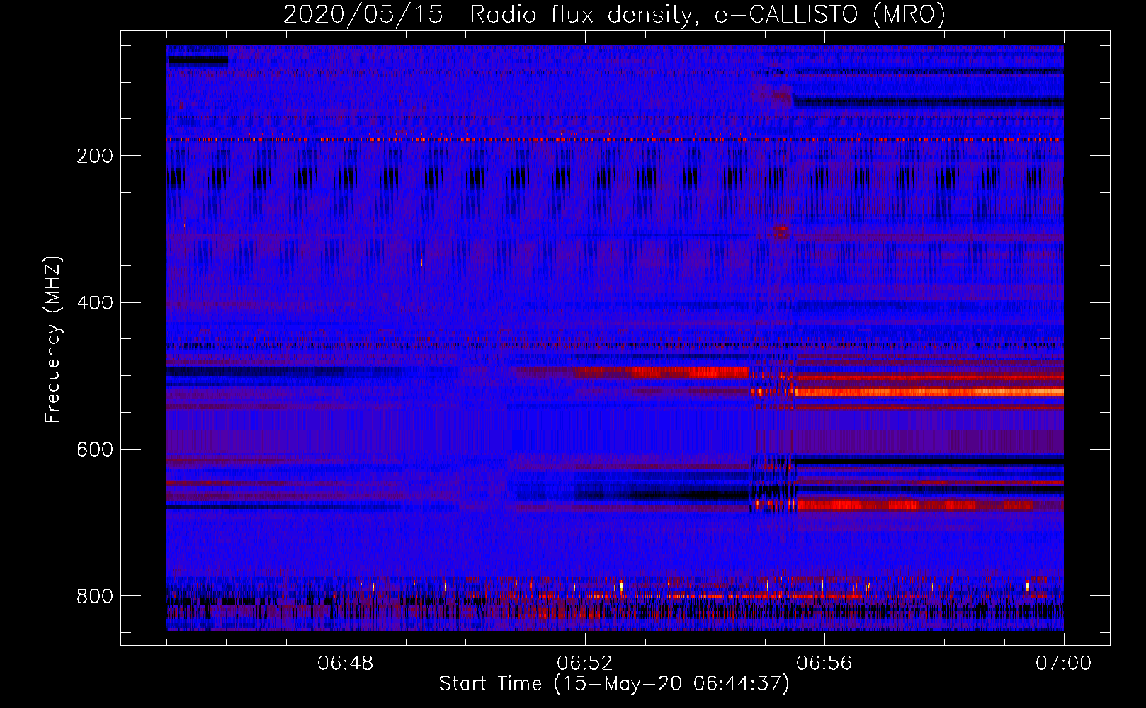
Task: Select the 400 frequency tick label
Action: coord(95,303)
